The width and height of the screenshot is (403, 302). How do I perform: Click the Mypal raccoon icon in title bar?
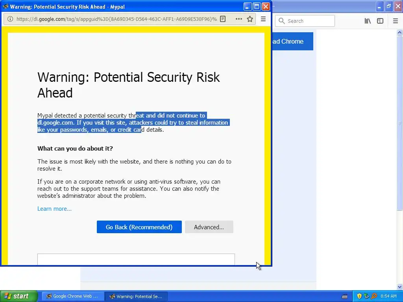5,6
